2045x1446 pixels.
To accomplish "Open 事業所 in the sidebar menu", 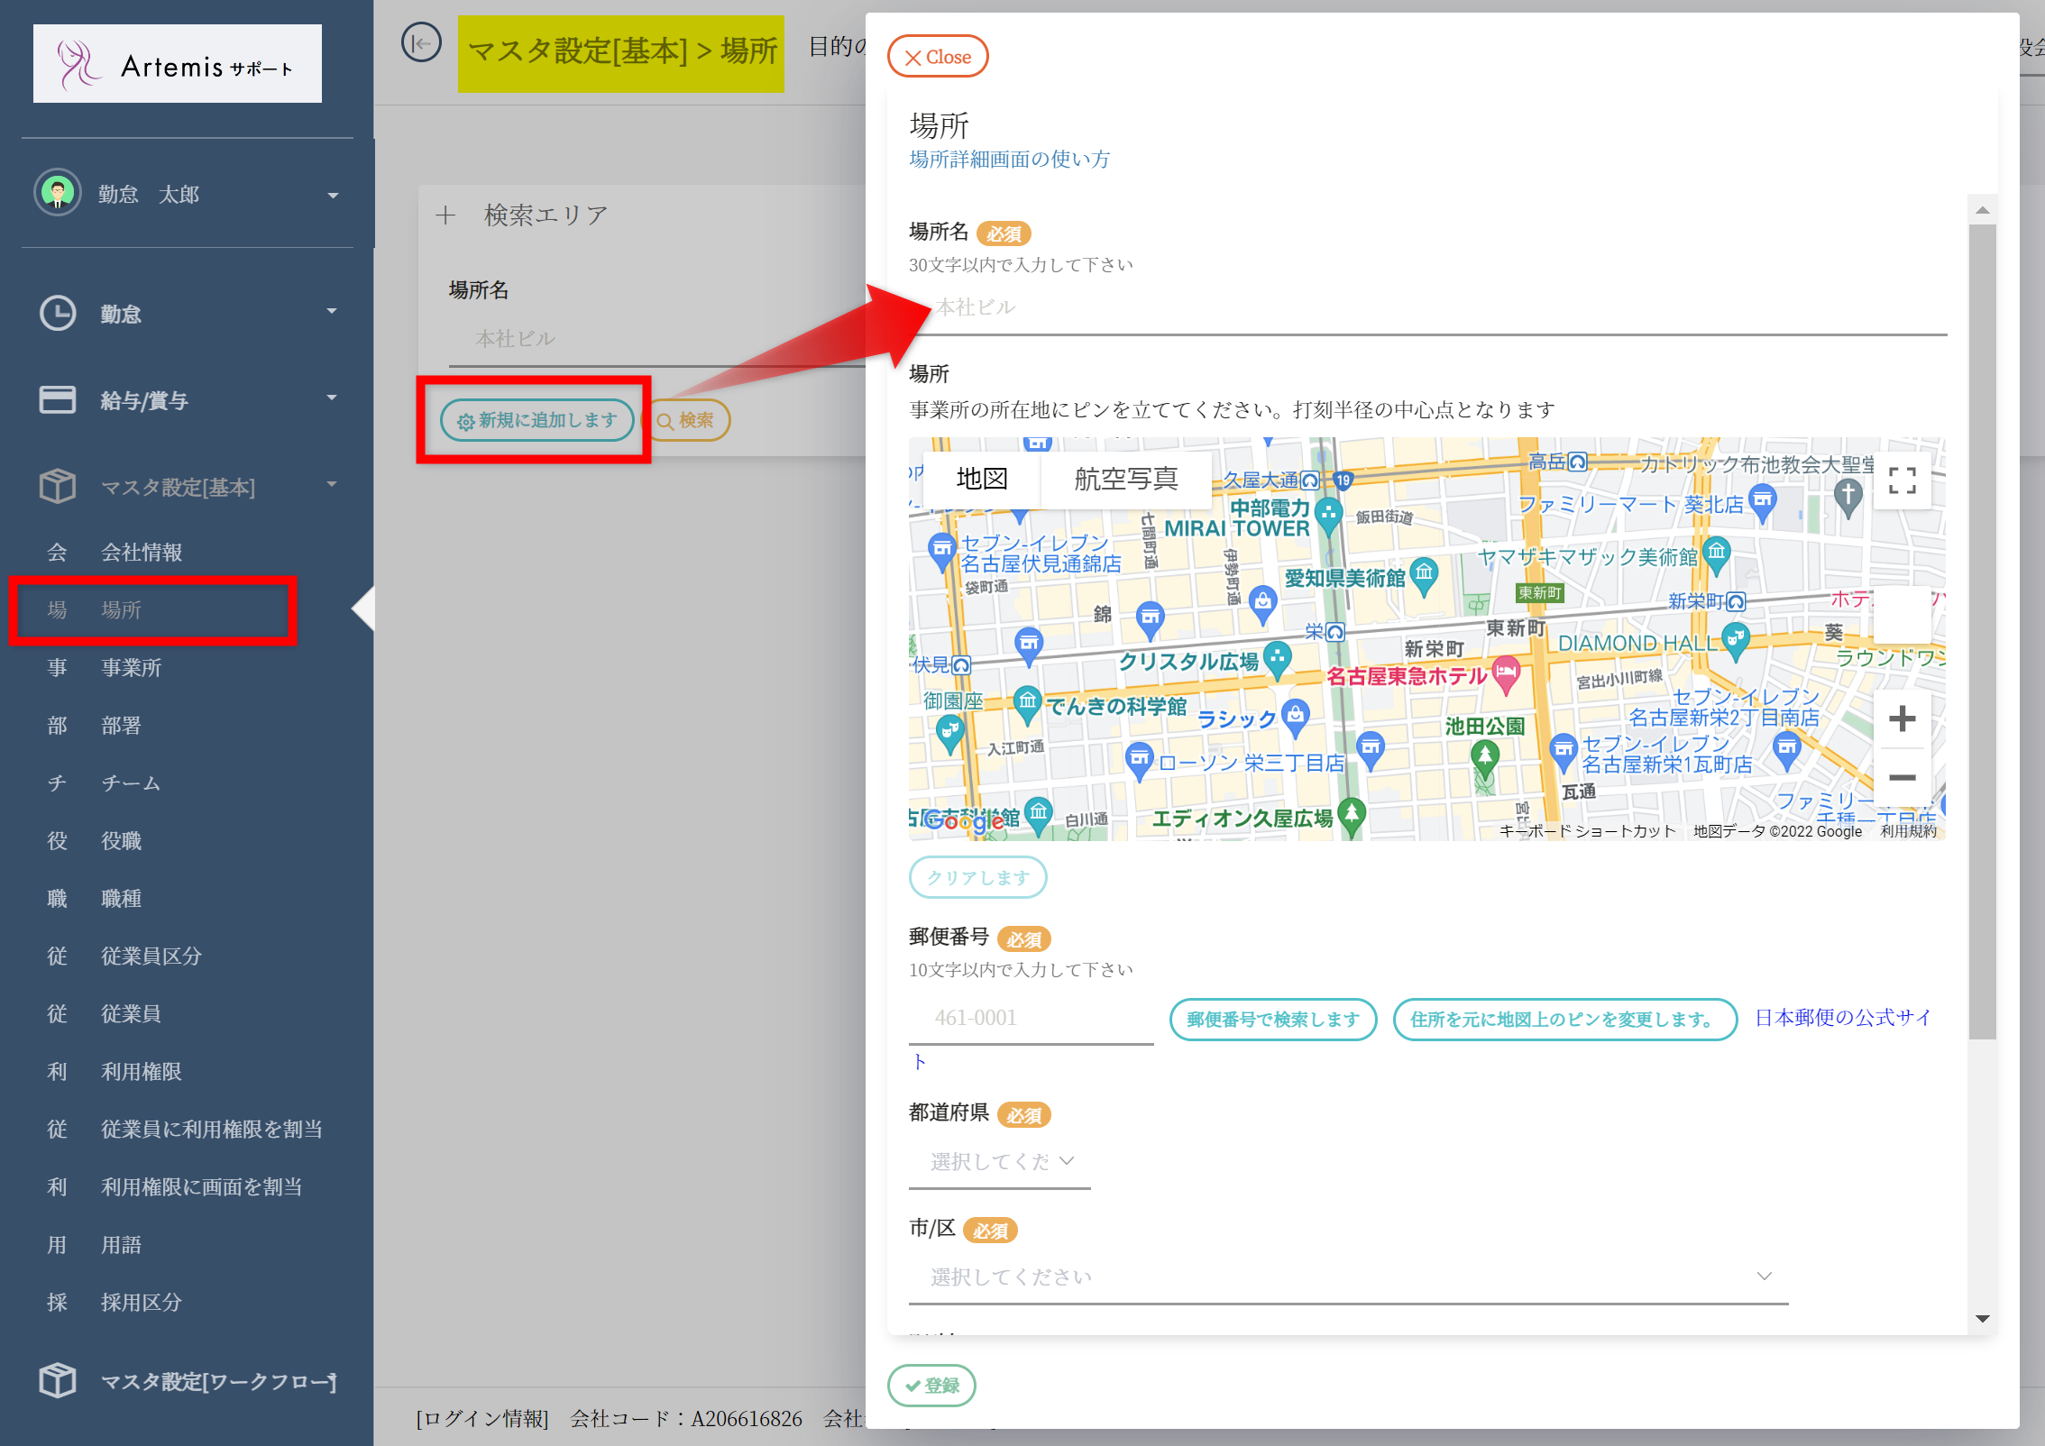I will 131,667.
